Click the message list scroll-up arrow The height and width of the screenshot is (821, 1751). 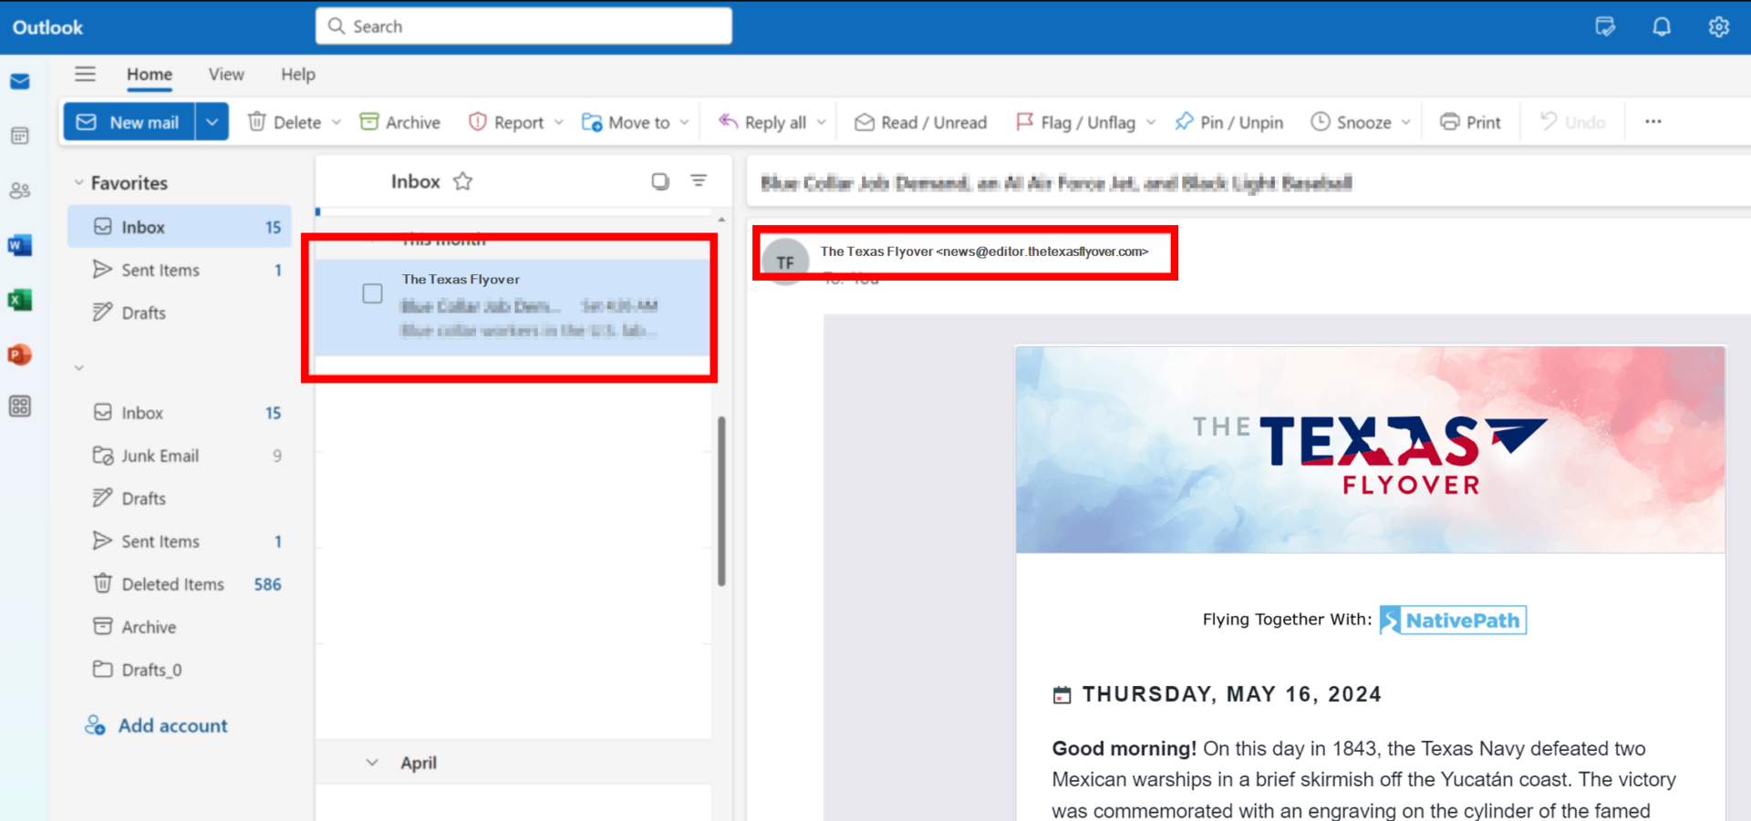click(721, 220)
